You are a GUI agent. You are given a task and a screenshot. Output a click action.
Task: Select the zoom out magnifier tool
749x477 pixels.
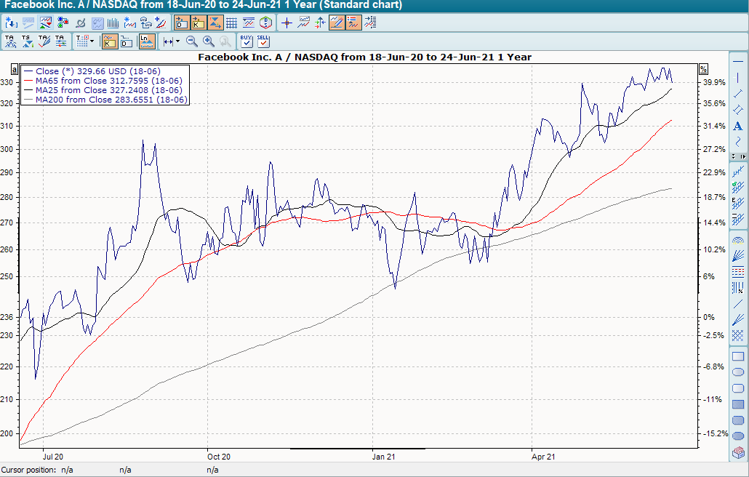(x=191, y=41)
